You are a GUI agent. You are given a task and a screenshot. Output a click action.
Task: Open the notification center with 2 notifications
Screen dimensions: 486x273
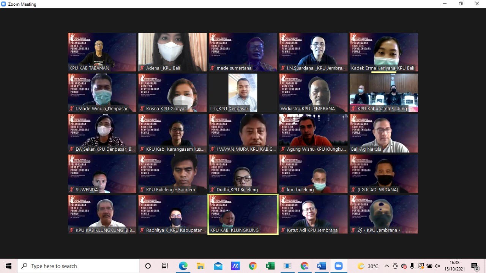coord(475,266)
